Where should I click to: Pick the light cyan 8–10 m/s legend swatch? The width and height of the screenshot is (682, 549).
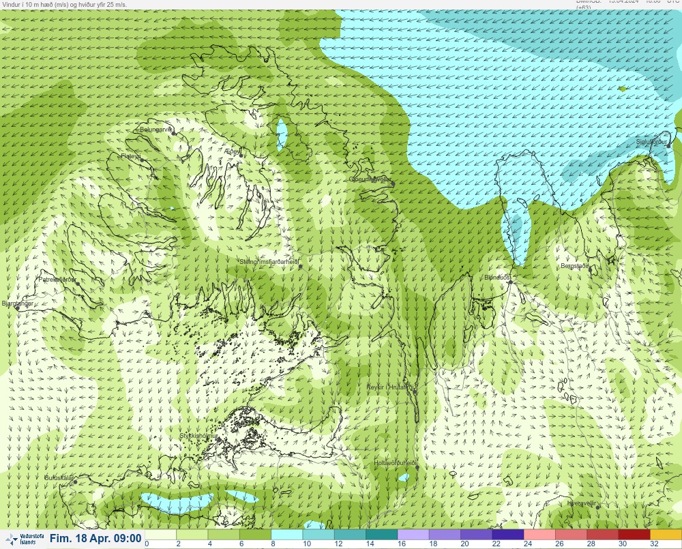pos(286,534)
